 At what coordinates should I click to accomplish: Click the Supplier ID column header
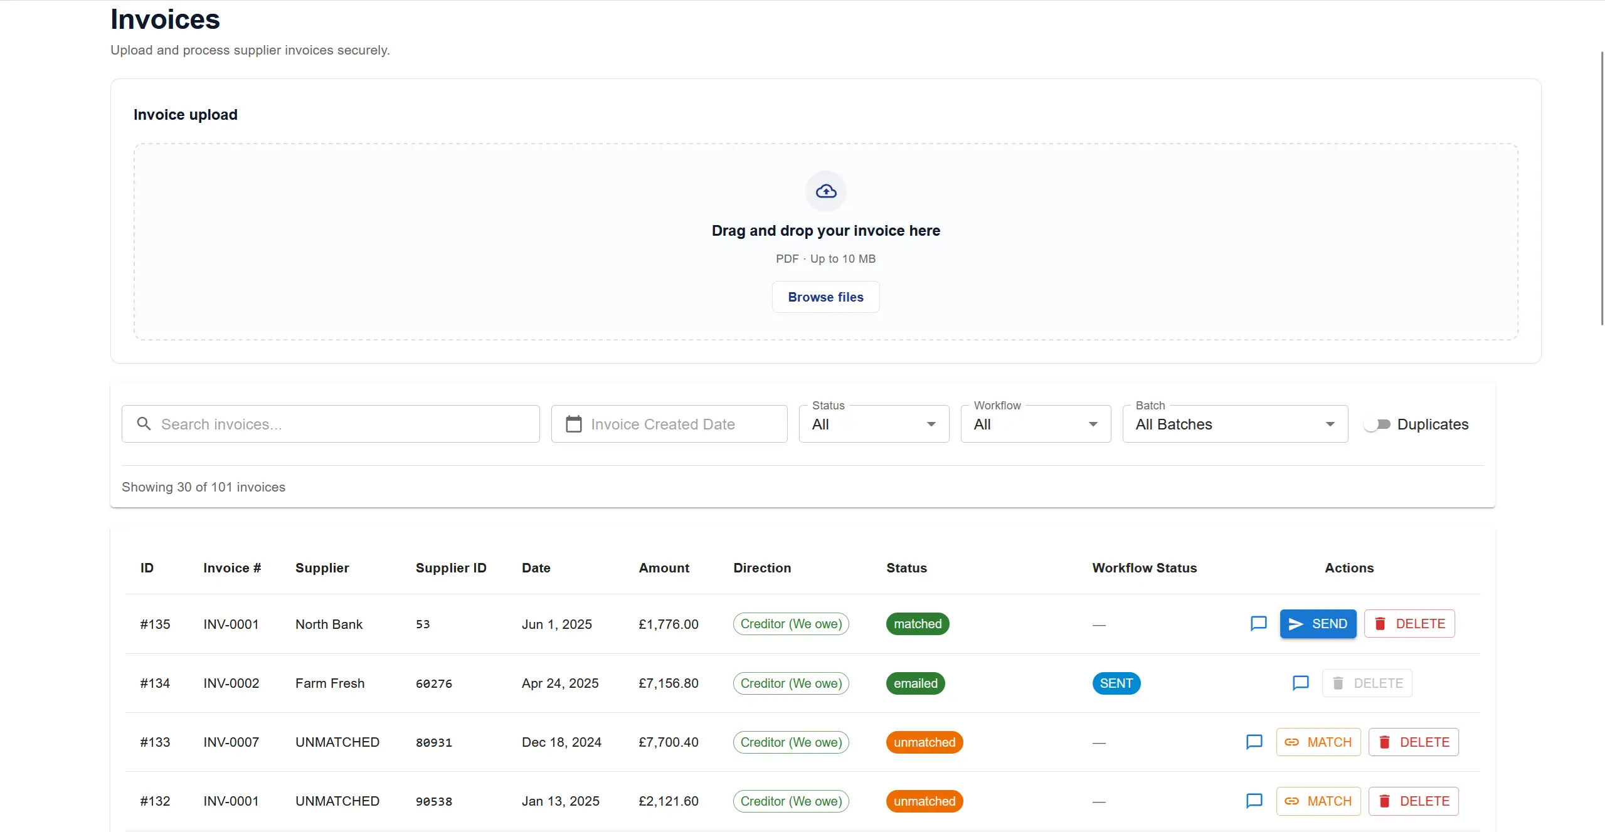[x=451, y=567]
